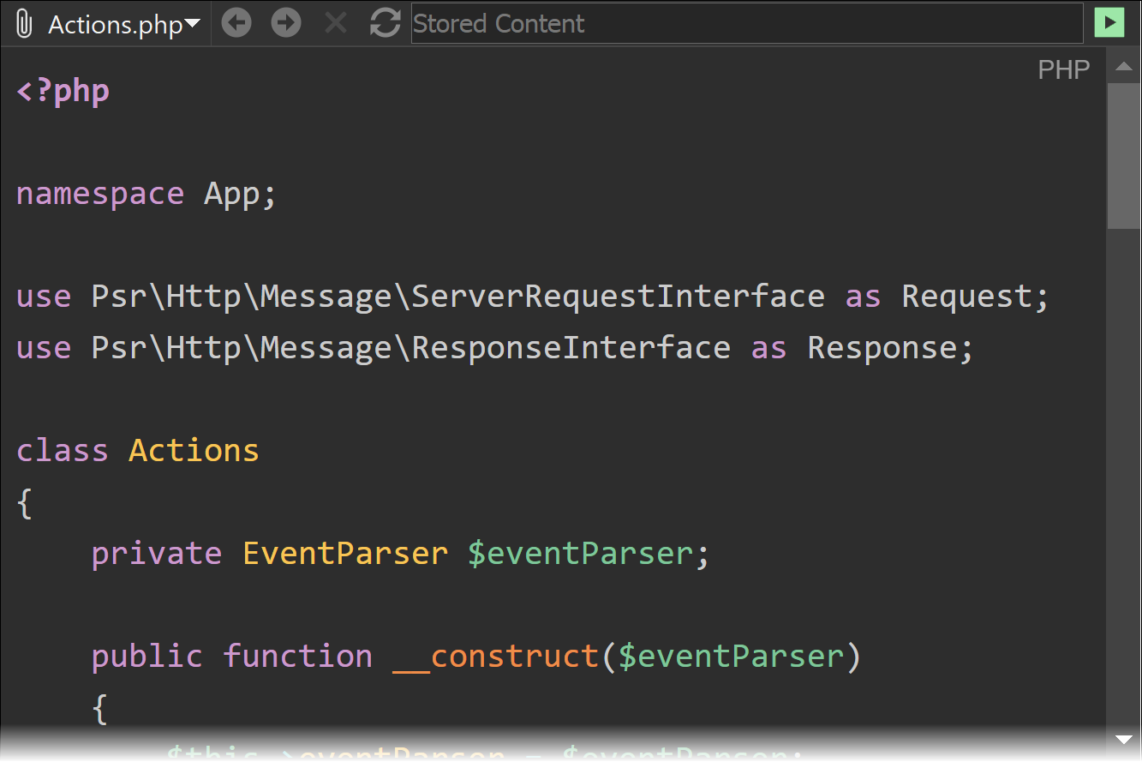Screen dimensions: 1142x762
Task: Click the Response; alias
Action: 891,348
